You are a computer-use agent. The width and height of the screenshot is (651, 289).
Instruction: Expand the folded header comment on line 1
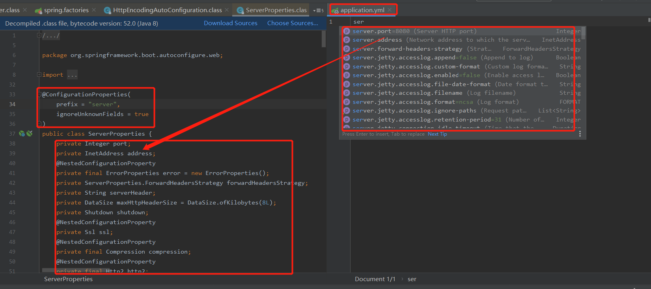39,35
